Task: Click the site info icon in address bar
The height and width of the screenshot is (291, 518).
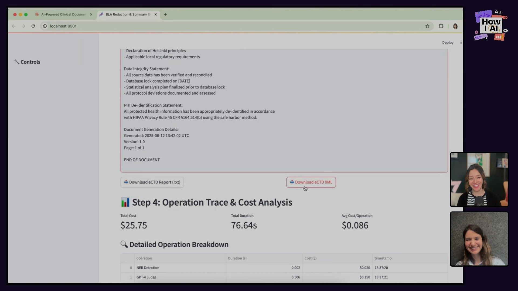Action: (45, 26)
